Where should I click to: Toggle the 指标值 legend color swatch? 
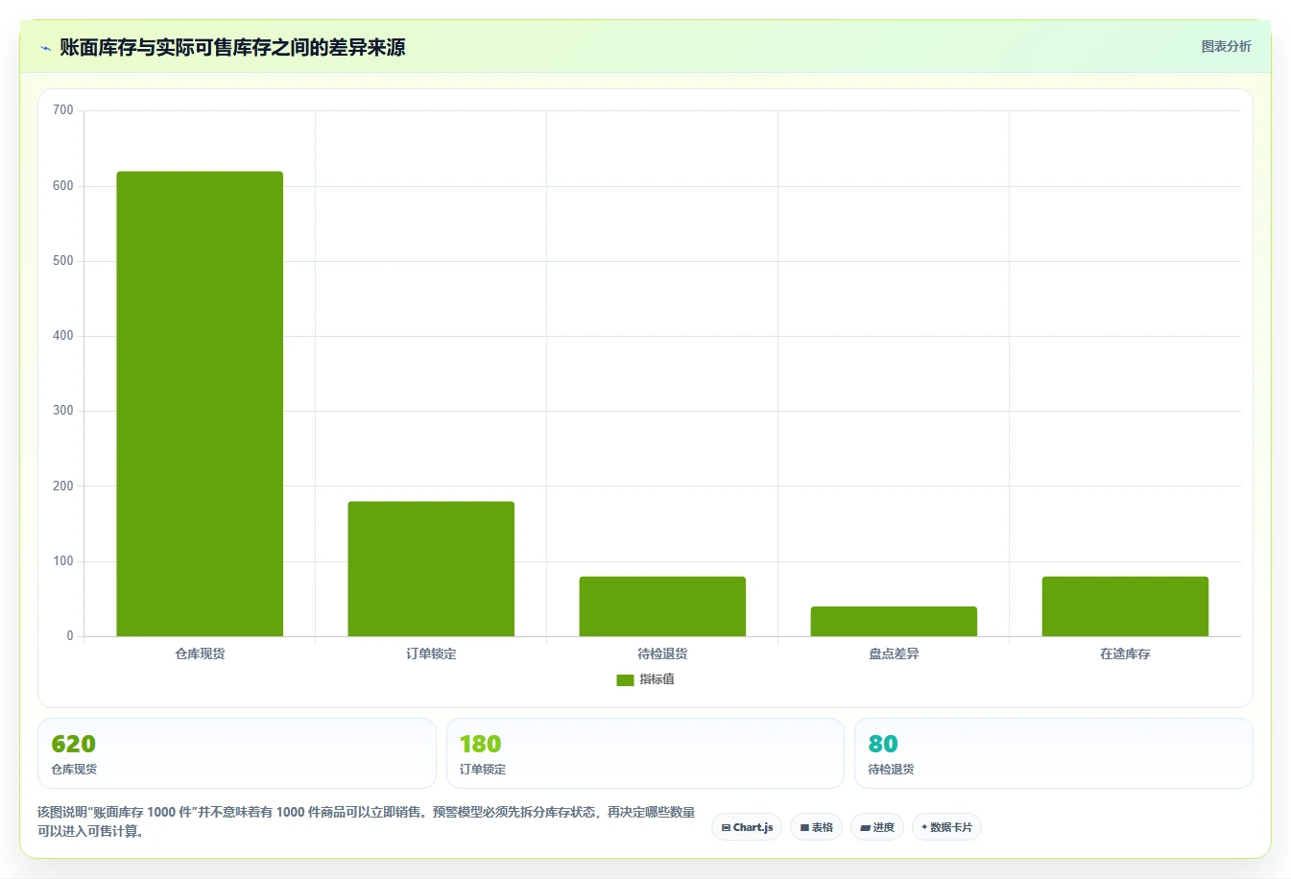point(625,679)
